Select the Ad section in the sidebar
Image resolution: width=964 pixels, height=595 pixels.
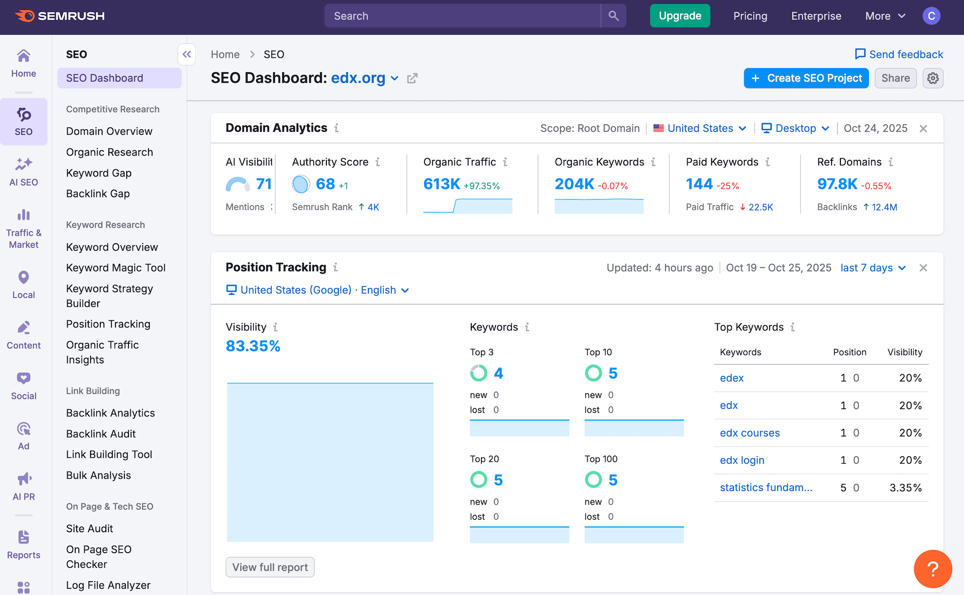click(x=24, y=435)
